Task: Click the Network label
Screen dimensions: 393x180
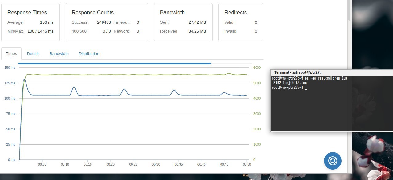Action: pyautogui.click(x=121, y=31)
